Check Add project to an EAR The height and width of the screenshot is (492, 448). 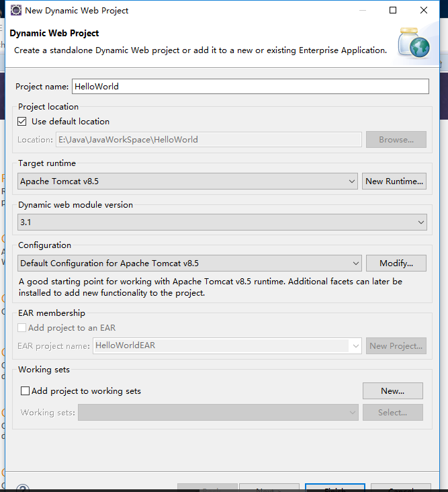tap(22, 327)
